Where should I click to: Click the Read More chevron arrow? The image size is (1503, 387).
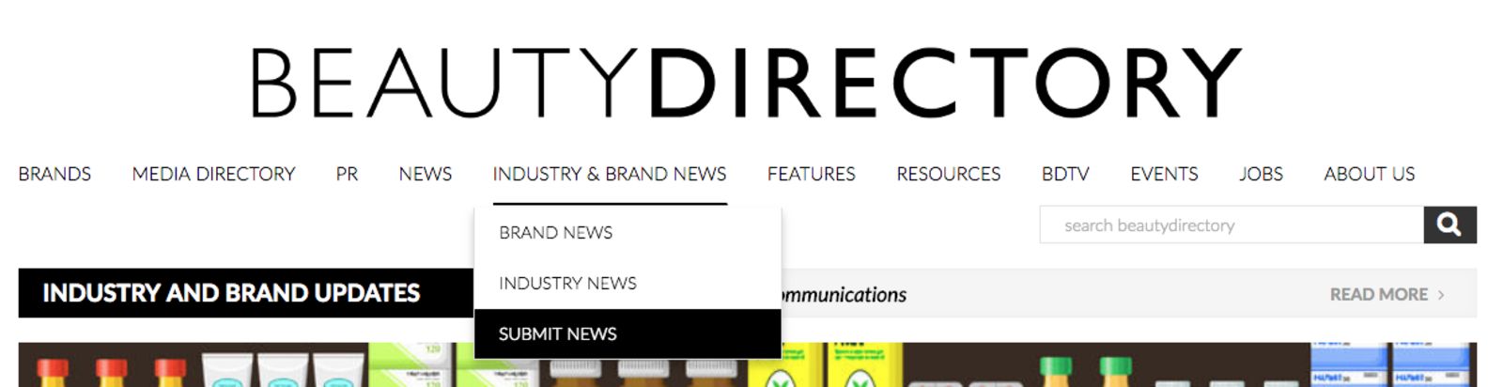tap(1441, 295)
